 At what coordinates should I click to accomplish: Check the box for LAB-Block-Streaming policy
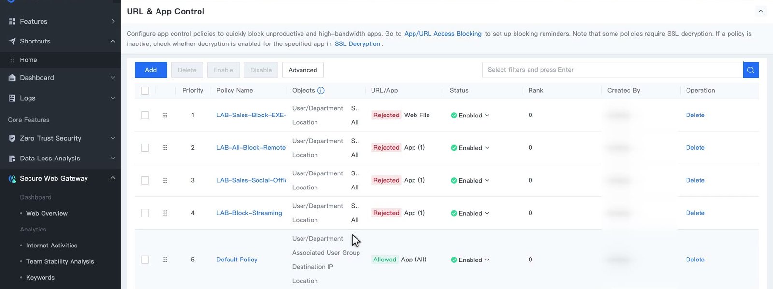point(145,213)
